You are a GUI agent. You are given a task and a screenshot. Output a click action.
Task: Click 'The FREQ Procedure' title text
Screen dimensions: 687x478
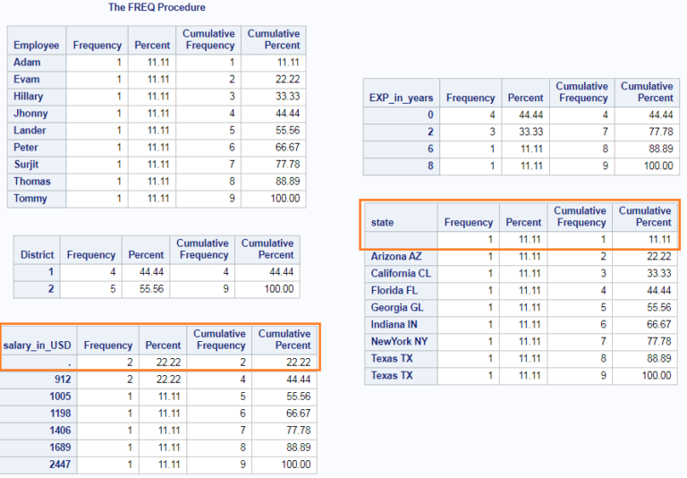pos(157,7)
